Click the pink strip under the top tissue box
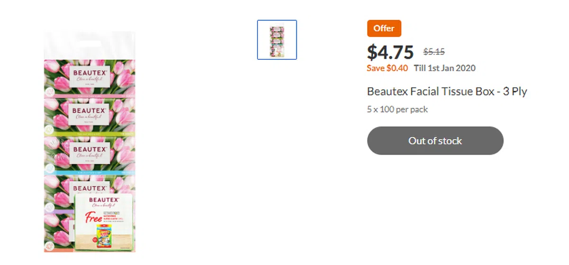Image resolution: width=569 pixels, height=265 pixels. click(90, 95)
